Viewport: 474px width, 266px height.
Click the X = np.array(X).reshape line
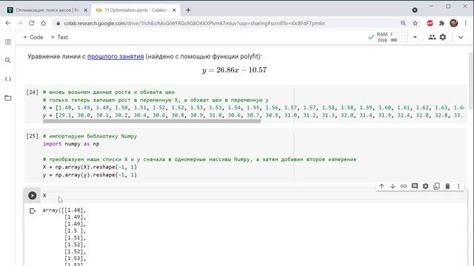pyautogui.click(x=90, y=167)
